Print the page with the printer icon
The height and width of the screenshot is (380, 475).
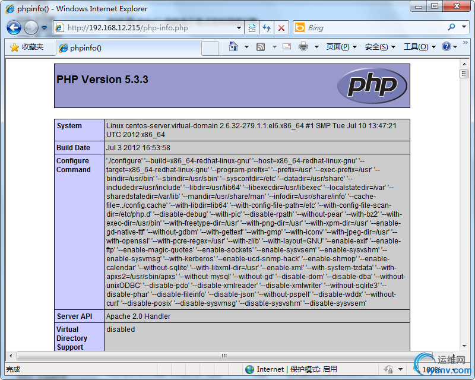click(303, 47)
